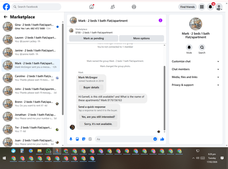228x169 pixels.
Task: Open Janine's conversation
Action: tap(31, 52)
